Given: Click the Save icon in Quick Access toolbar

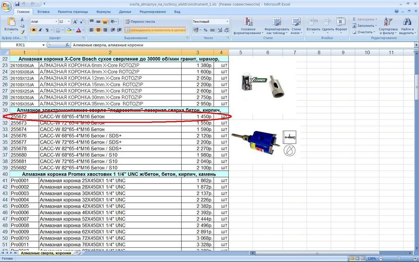Looking at the screenshot, I should coord(17,4).
